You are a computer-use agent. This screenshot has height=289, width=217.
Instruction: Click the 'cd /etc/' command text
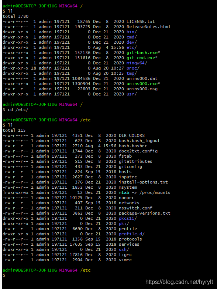(18, 110)
